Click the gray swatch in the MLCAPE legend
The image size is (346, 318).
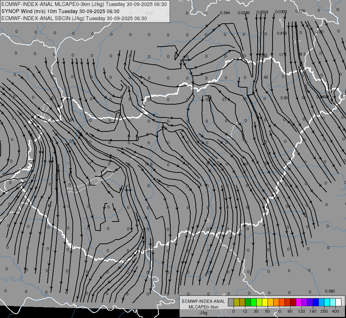(x=231, y=302)
